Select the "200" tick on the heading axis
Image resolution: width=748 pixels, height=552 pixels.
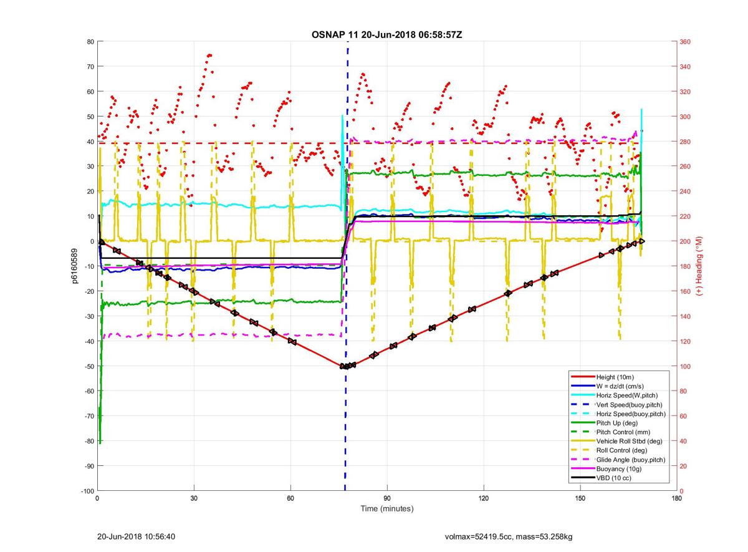point(686,241)
